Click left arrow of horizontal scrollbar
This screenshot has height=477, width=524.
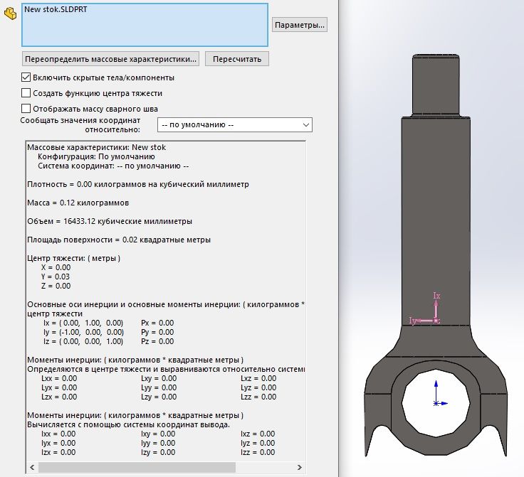coord(31,467)
